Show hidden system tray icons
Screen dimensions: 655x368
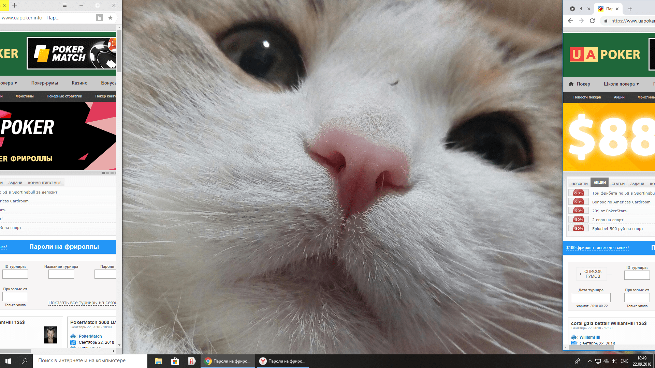coord(589,361)
